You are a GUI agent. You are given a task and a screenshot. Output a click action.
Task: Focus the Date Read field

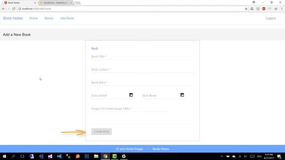(161, 96)
